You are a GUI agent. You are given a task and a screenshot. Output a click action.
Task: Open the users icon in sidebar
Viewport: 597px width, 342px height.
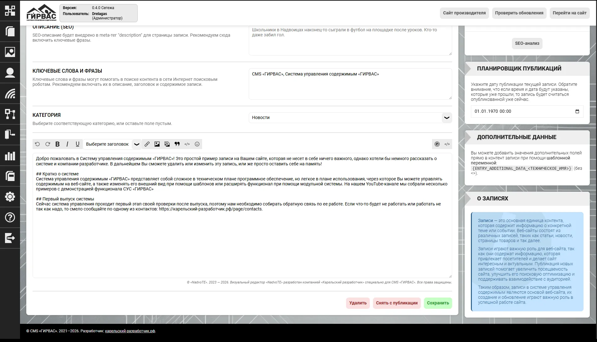(10, 73)
